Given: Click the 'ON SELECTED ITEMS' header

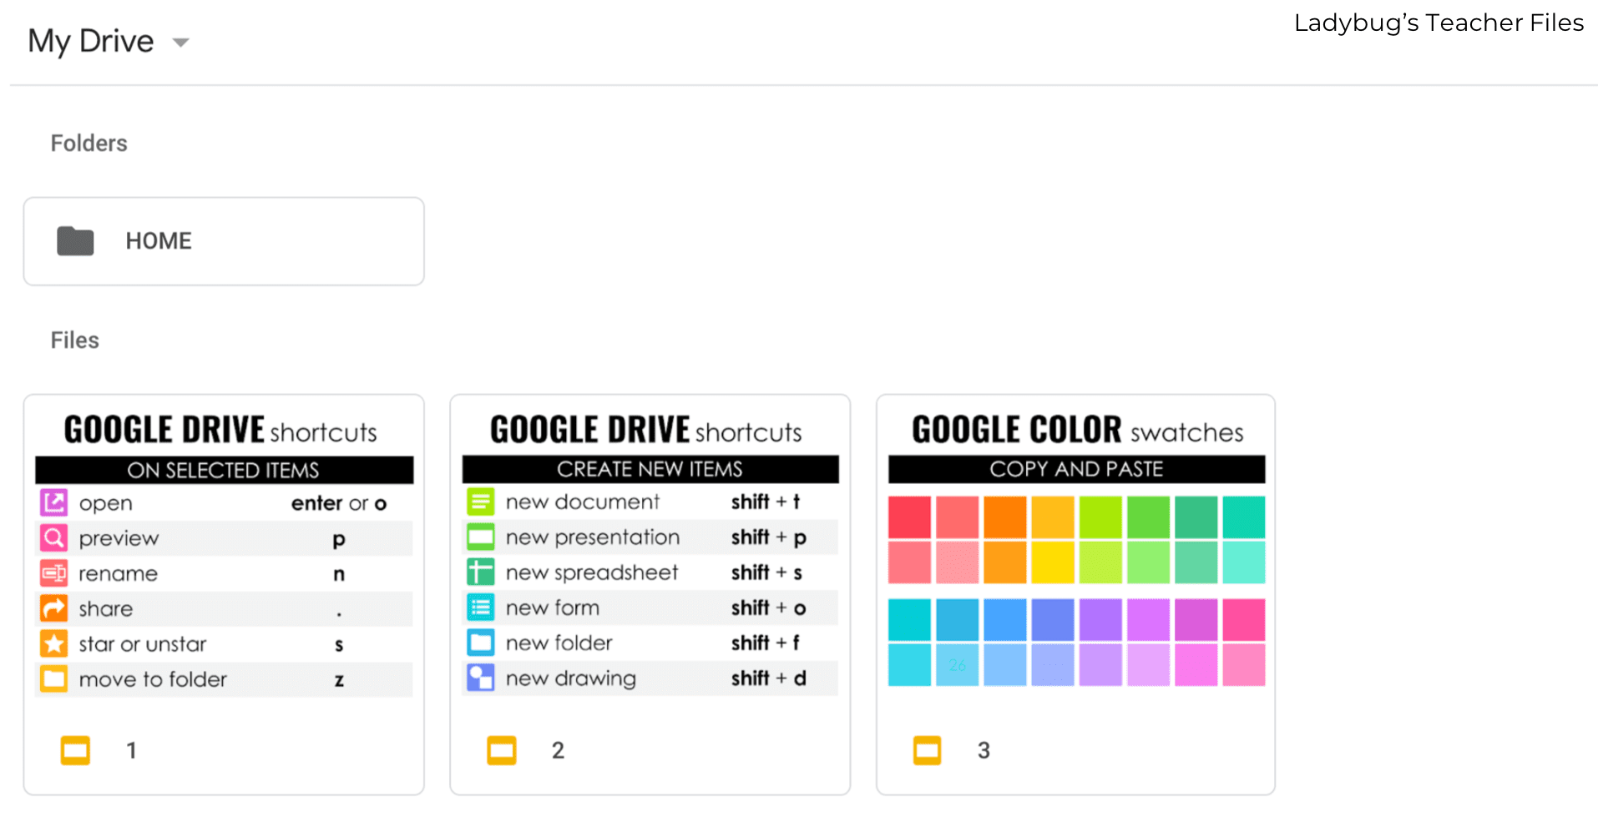Looking at the screenshot, I should pyautogui.click(x=224, y=470).
